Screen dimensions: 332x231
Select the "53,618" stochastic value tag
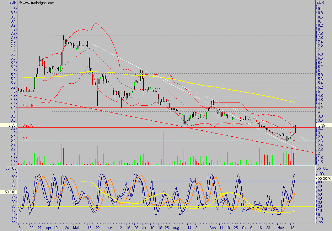click(x=9, y=192)
